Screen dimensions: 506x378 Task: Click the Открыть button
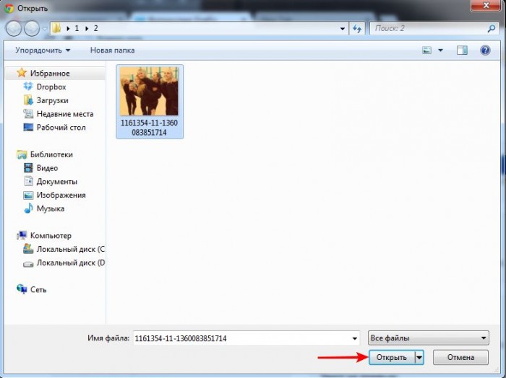(392, 357)
